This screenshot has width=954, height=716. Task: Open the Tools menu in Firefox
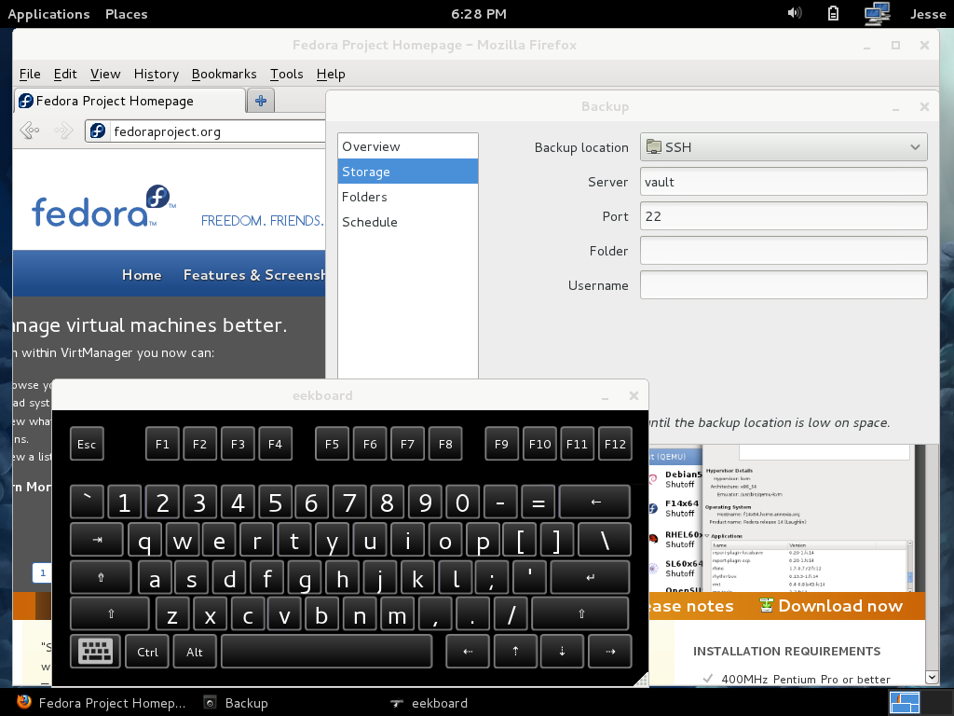point(287,74)
